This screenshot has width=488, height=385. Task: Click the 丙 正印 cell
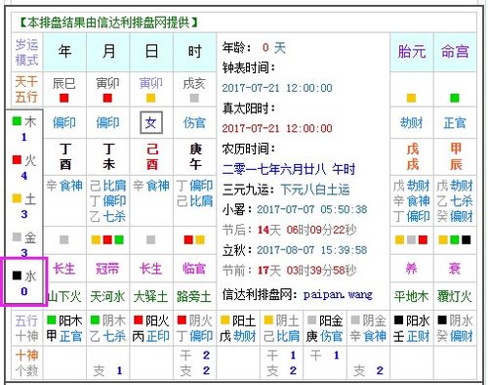coord(151,336)
